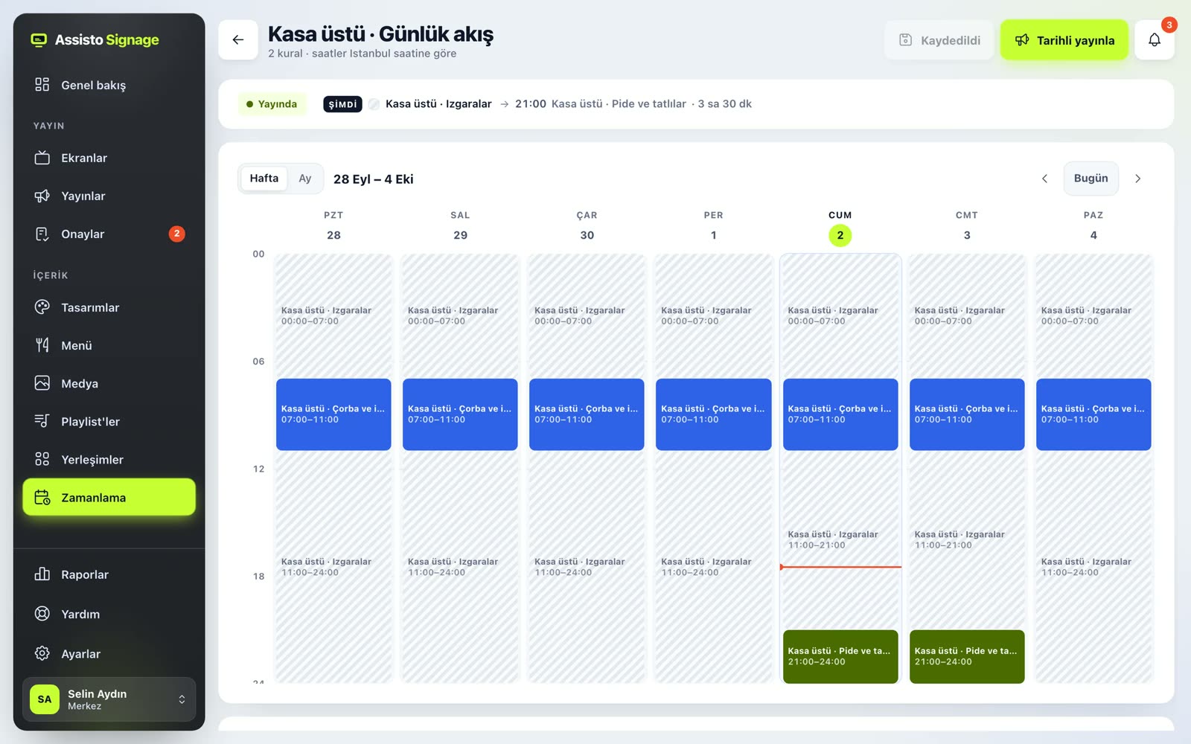Image resolution: width=1191 pixels, height=744 pixels.
Task: Select Zamanlama in the sidebar
Action: point(109,497)
